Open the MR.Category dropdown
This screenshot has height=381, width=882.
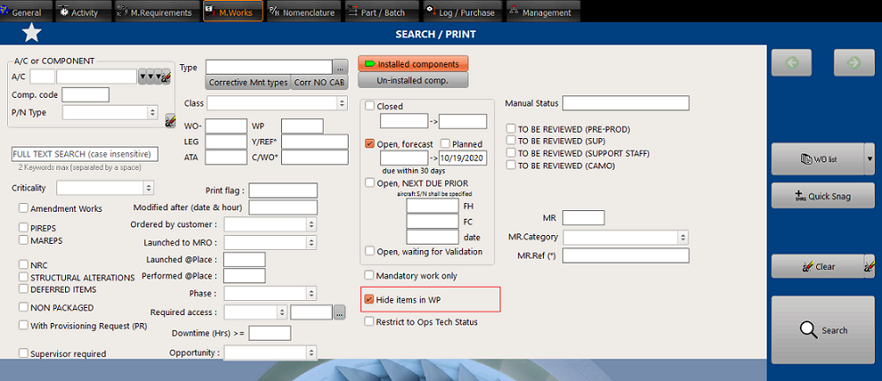point(625,238)
